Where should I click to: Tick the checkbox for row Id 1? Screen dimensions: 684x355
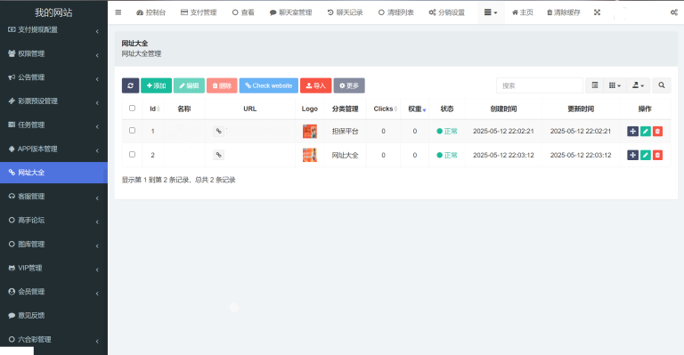pyautogui.click(x=132, y=130)
